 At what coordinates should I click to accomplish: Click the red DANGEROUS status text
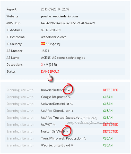coord(50,72)
